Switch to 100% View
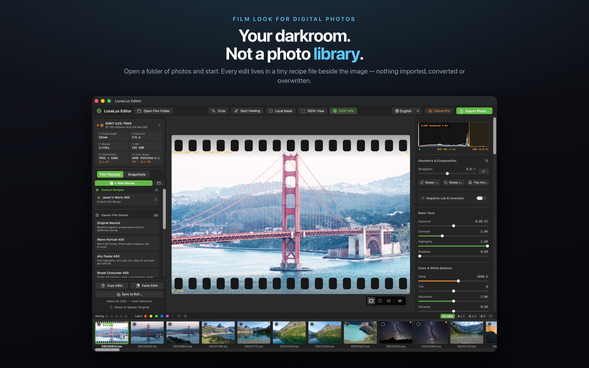589x368 pixels. tap(313, 111)
